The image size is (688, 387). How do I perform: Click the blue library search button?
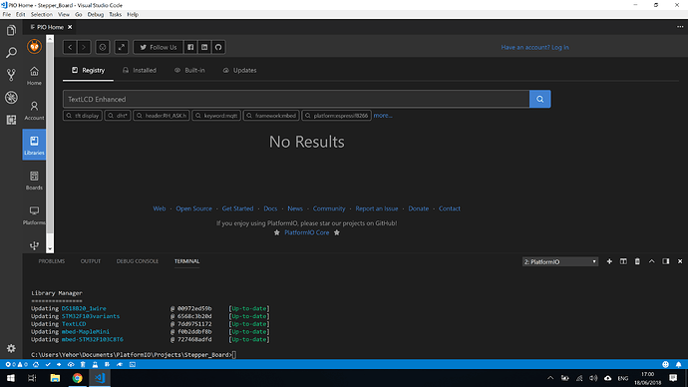point(539,99)
